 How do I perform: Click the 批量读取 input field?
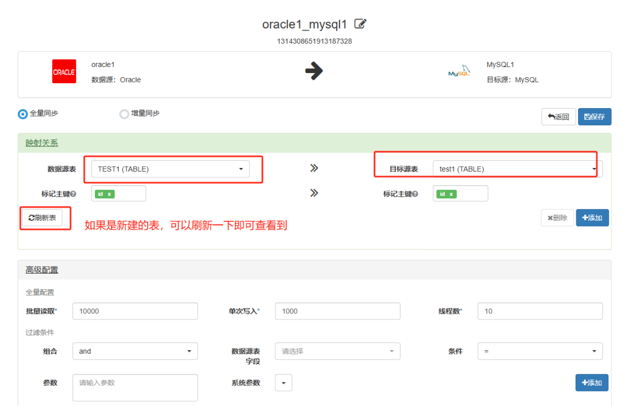coord(135,311)
